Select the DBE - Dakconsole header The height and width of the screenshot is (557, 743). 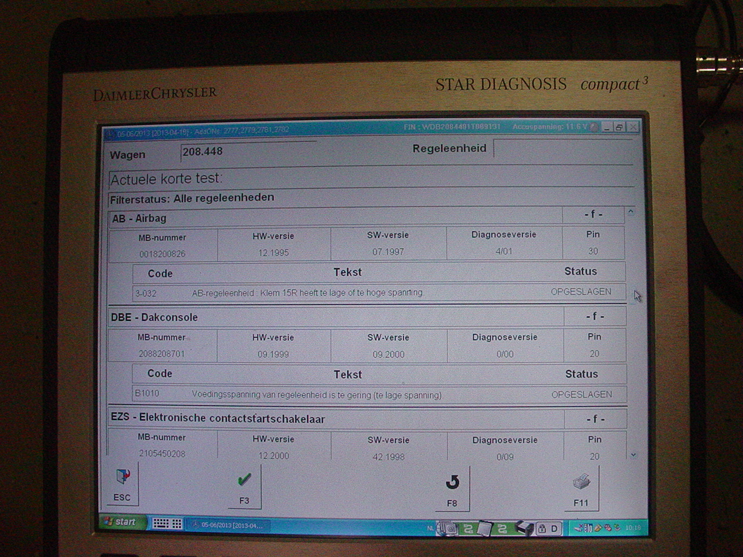336,317
